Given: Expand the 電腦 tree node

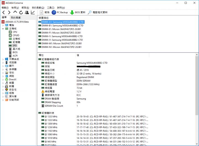Looking at the screenshot, I should tap(3, 25).
